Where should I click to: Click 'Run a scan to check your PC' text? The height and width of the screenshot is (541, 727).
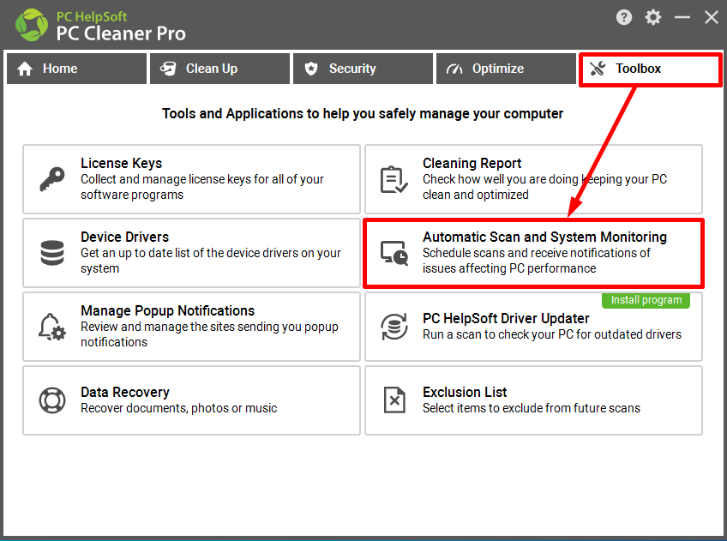click(552, 334)
